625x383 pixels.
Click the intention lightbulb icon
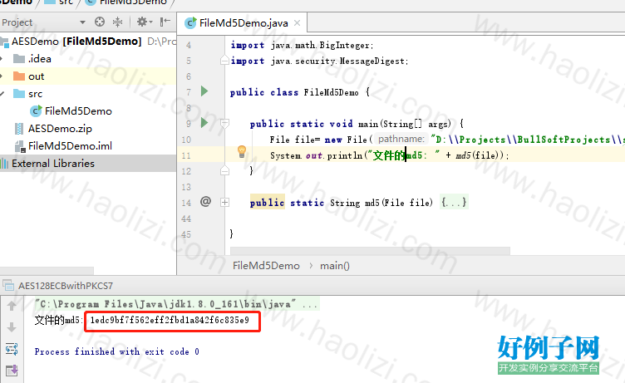point(242,152)
